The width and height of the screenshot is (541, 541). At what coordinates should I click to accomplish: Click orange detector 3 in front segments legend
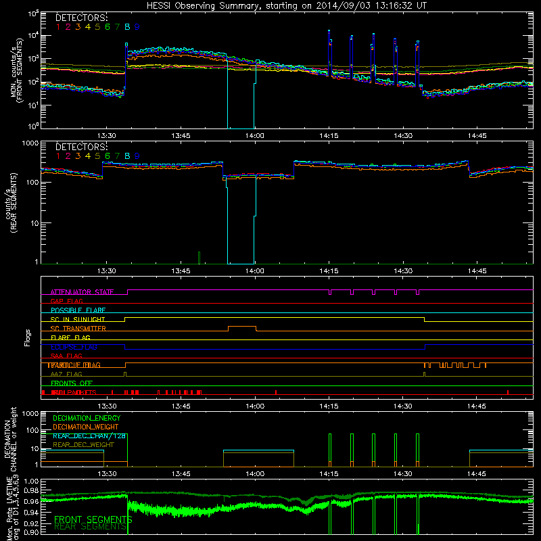(78, 27)
